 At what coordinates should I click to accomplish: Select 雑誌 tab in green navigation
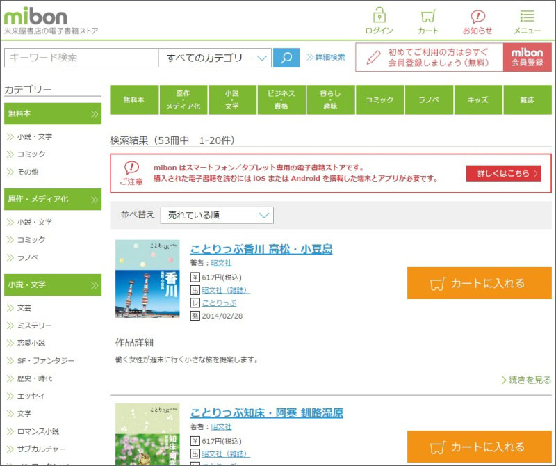pyautogui.click(x=528, y=99)
